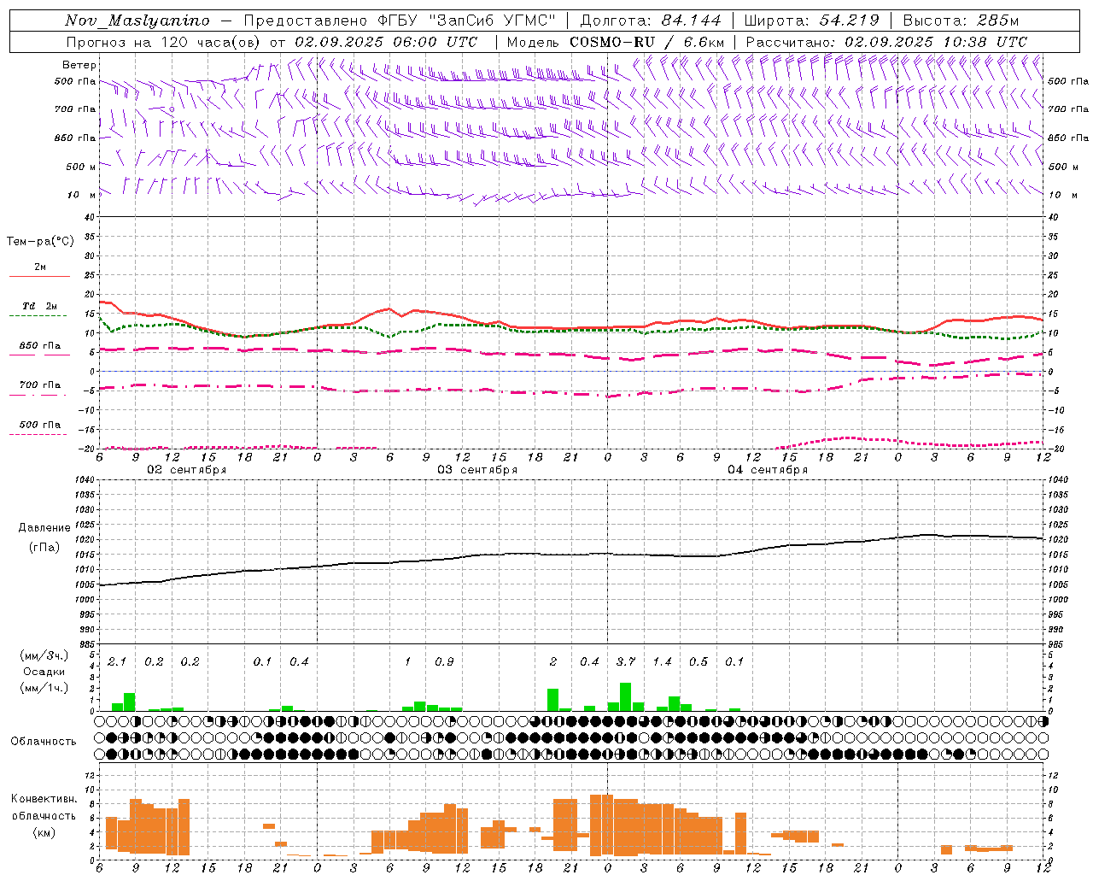Image resolution: width=1093 pixels, height=875 pixels.
Task: Click the '(мм/3ч.)' unit label
Action: pos(44,655)
